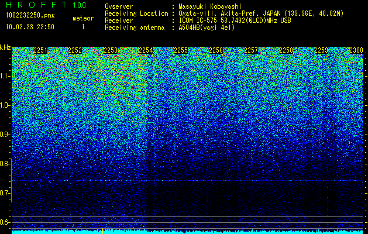Select the file name 1002232250.png
368x234 pixels.
(x=30, y=16)
